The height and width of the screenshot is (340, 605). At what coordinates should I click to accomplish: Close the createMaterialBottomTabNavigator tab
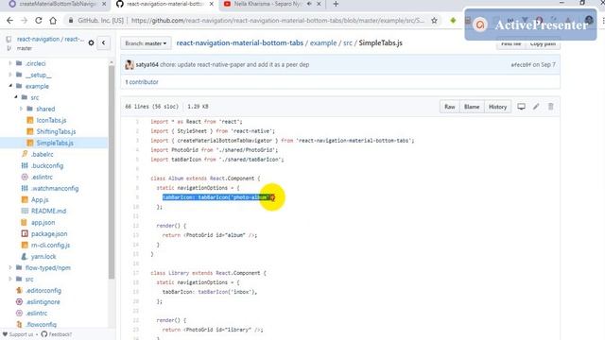pos(104,4)
